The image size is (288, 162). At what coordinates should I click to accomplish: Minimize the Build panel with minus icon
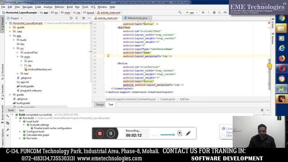click(268, 110)
